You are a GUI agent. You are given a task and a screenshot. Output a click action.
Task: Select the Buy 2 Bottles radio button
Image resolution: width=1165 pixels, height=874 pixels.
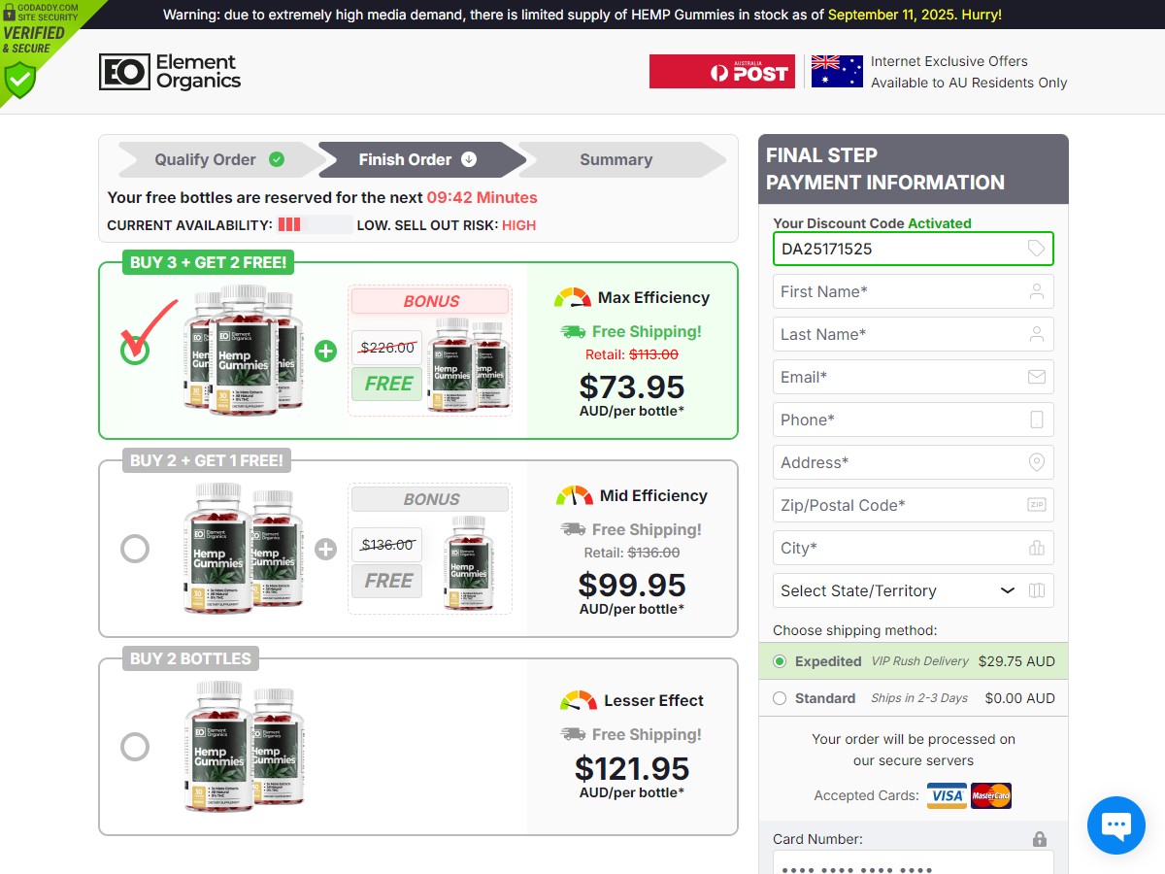(135, 747)
